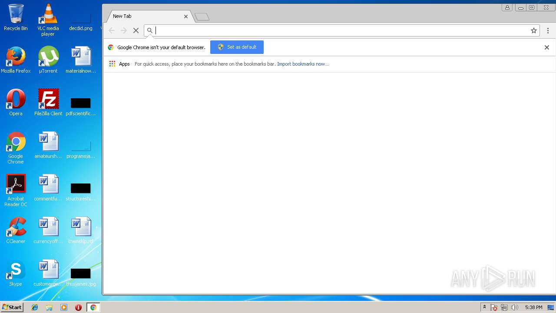
Task: Select the Recycle Bin desktop icon
Action: [x=16, y=17]
